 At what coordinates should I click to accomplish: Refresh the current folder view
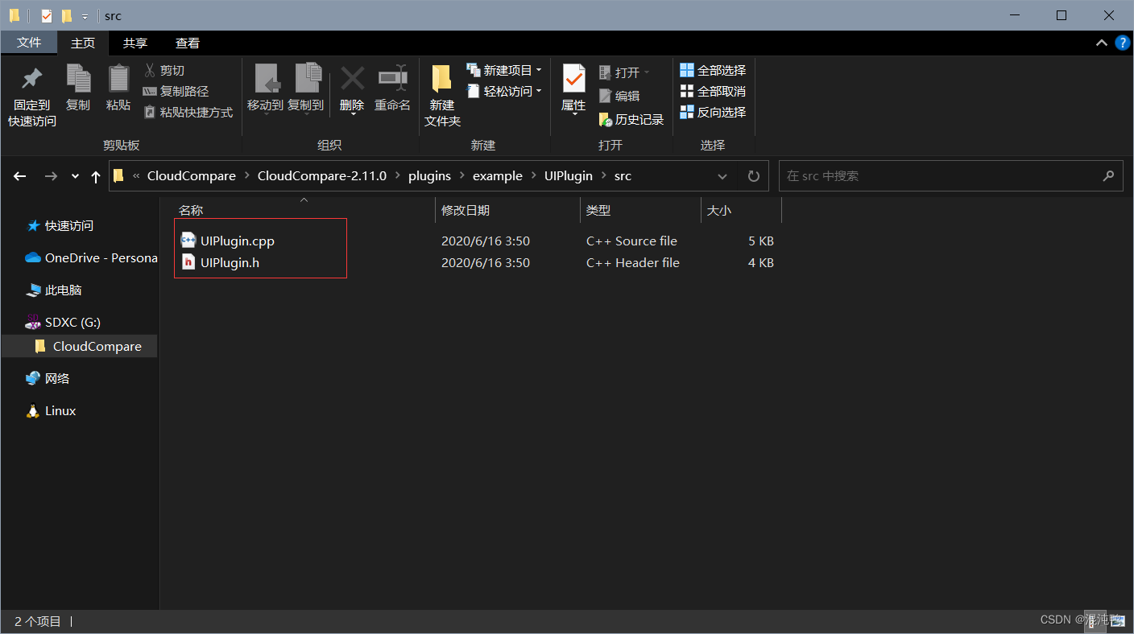pyautogui.click(x=753, y=176)
